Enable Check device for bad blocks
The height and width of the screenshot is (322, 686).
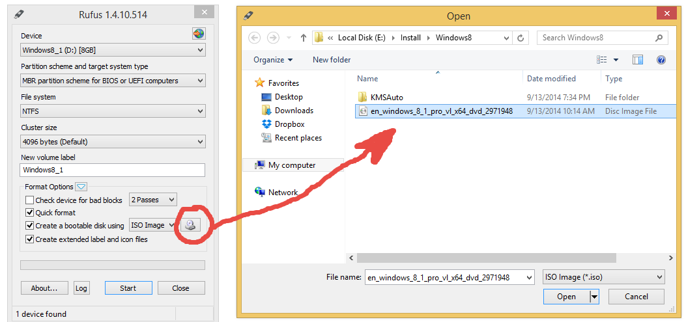click(x=29, y=200)
